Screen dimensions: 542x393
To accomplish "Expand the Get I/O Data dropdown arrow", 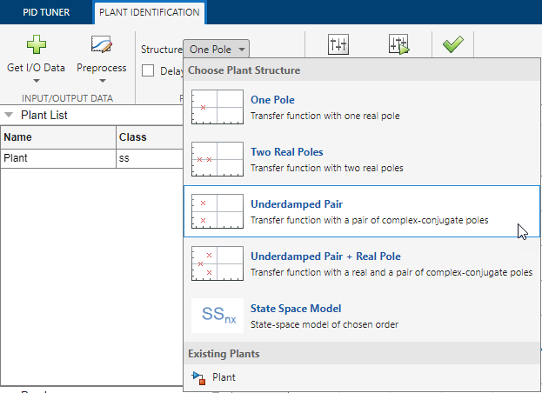I will coord(35,81).
